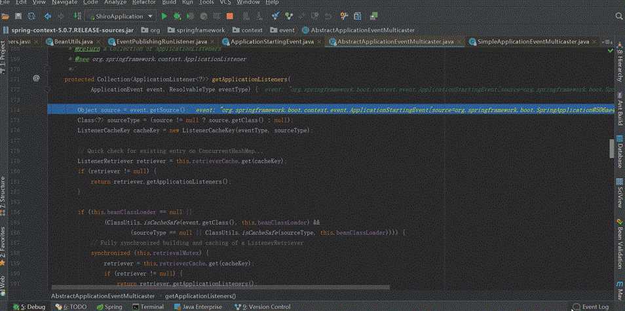Click the context folder breadcrumb
The width and height of the screenshot is (625, 311).
tap(247, 30)
